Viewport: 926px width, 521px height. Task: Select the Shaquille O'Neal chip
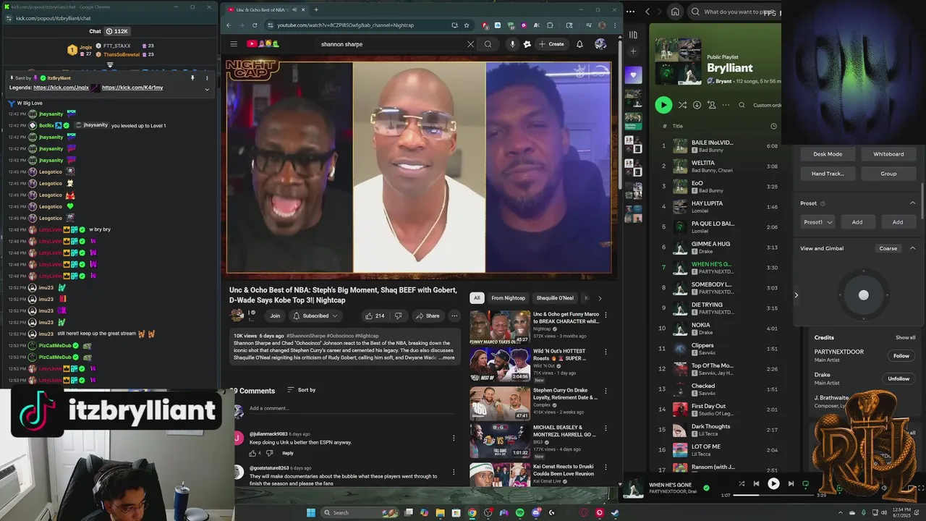[555, 298]
